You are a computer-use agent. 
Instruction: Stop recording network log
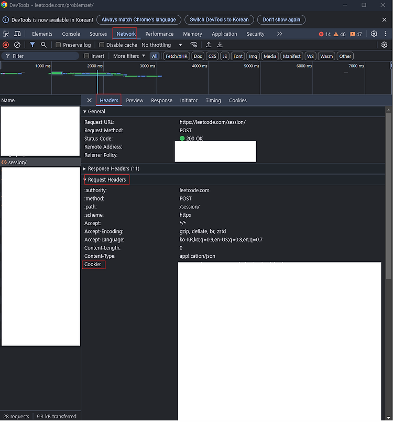(6, 45)
